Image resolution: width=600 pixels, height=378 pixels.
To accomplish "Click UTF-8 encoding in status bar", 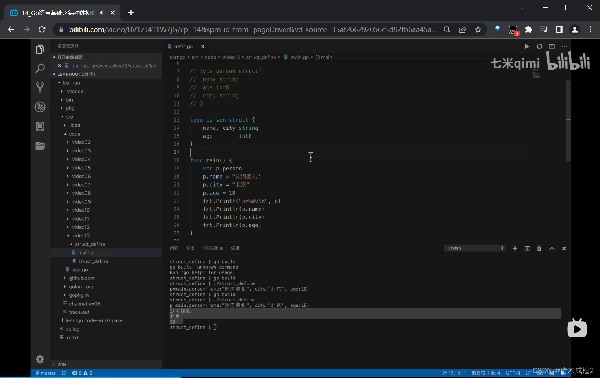I will point(513,373).
